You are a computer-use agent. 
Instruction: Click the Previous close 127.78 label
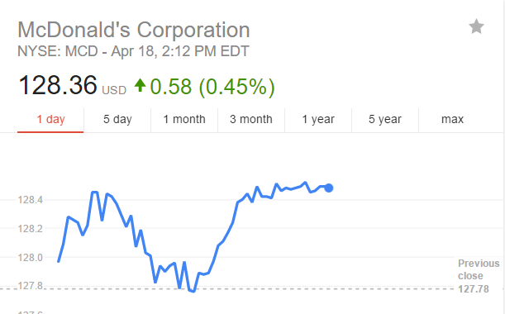[479, 276]
